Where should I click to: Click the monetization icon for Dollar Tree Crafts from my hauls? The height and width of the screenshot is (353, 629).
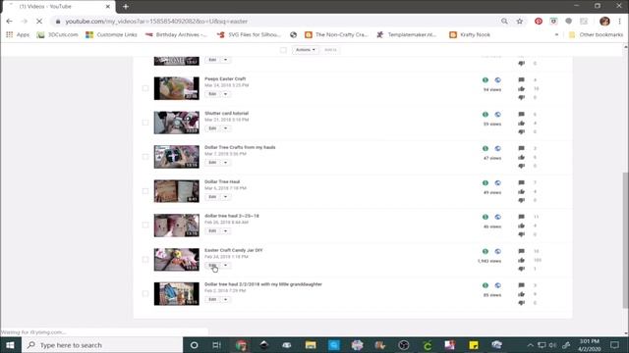pyautogui.click(x=486, y=148)
